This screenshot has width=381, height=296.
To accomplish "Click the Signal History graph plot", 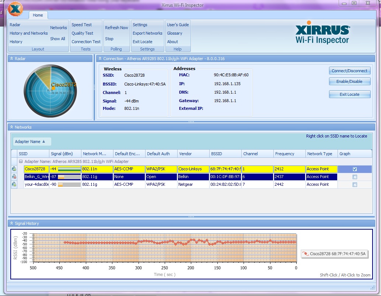I will (x=165, y=248).
